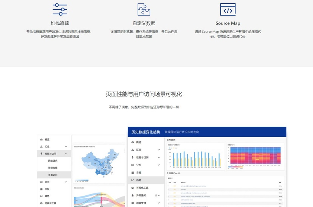The width and height of the screenshot is (313, 207).
Task: Click the 趋势 chart icon in right panel
Action: [x=132, y=180]
